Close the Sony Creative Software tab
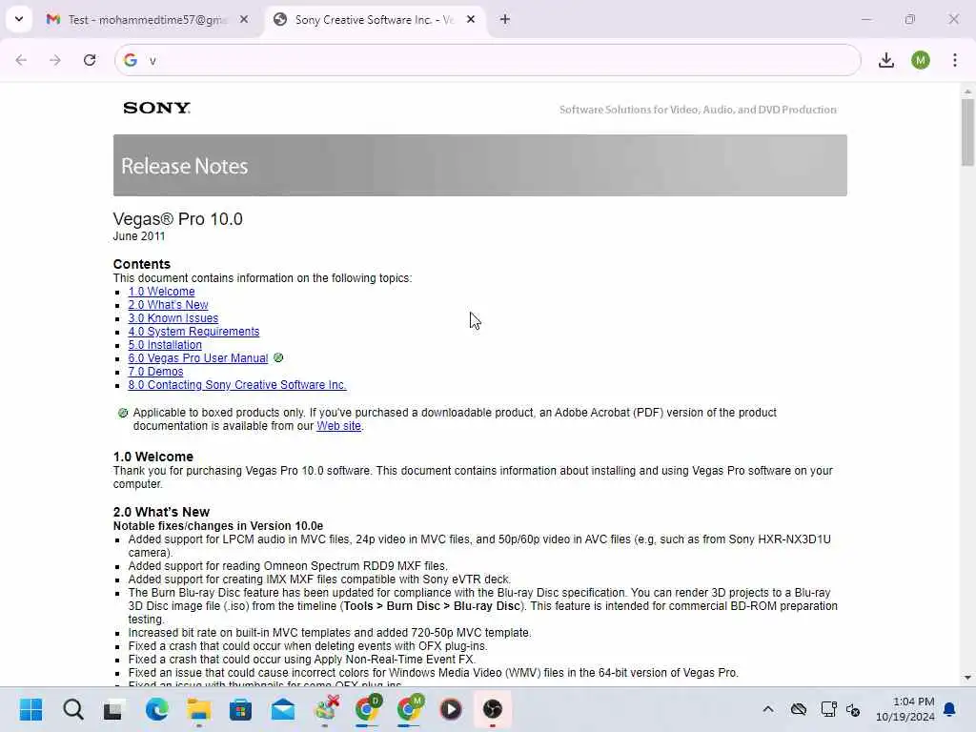976x732 pixels. [x=471, y=20]
